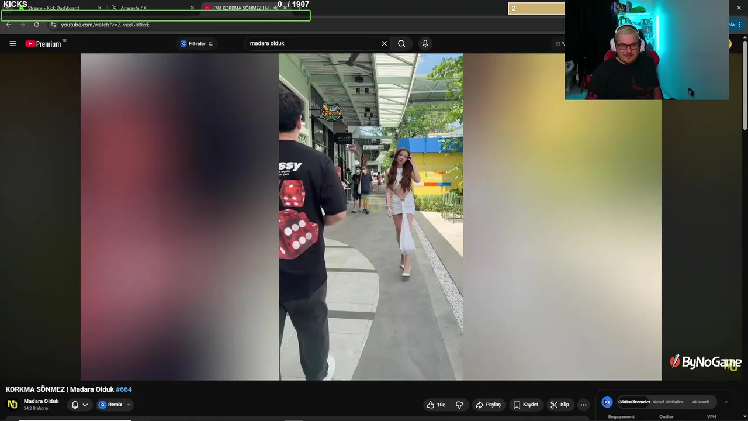The width and height of the screenshot is (748, 421).
Task: Click the VPH column label
Action: [711, 417]
